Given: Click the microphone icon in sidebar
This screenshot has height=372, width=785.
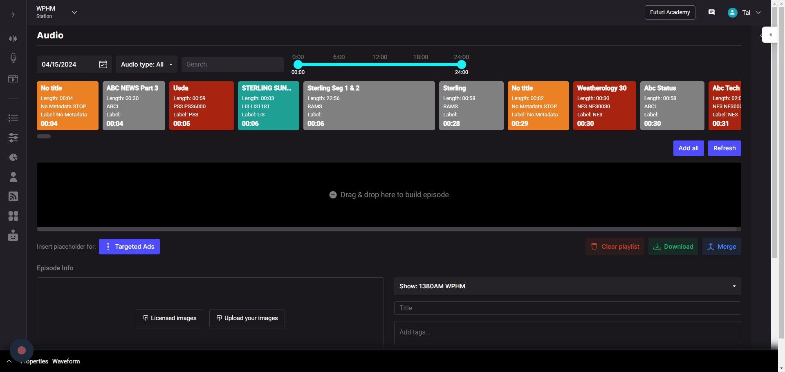Looking at the screenshot, I should tap(13, 58).
